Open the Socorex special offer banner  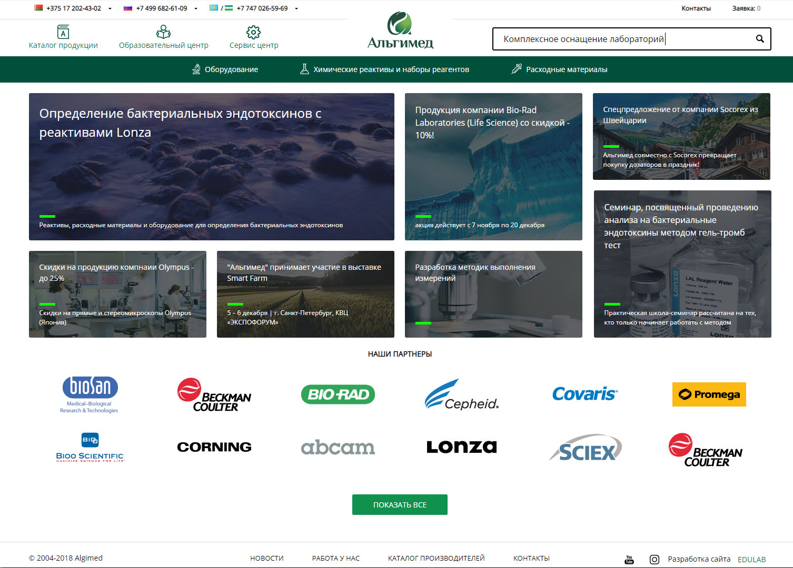pos(681,137)
